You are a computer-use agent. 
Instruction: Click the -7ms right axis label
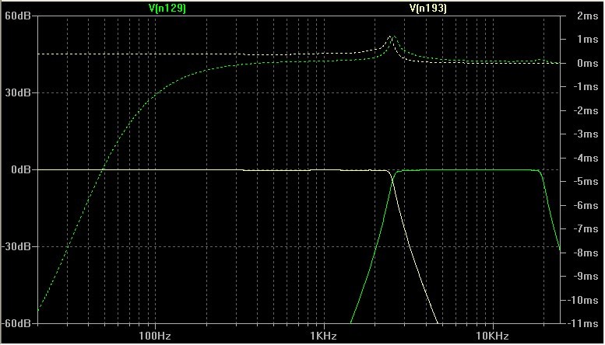coord(585,229)
